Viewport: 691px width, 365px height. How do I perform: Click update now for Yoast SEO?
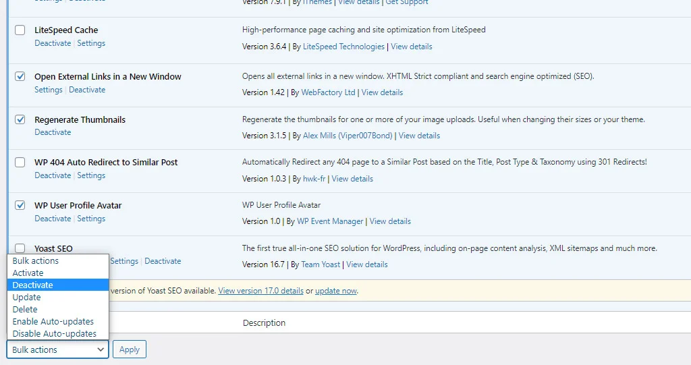pyautogui.click(x=336, y=291)
